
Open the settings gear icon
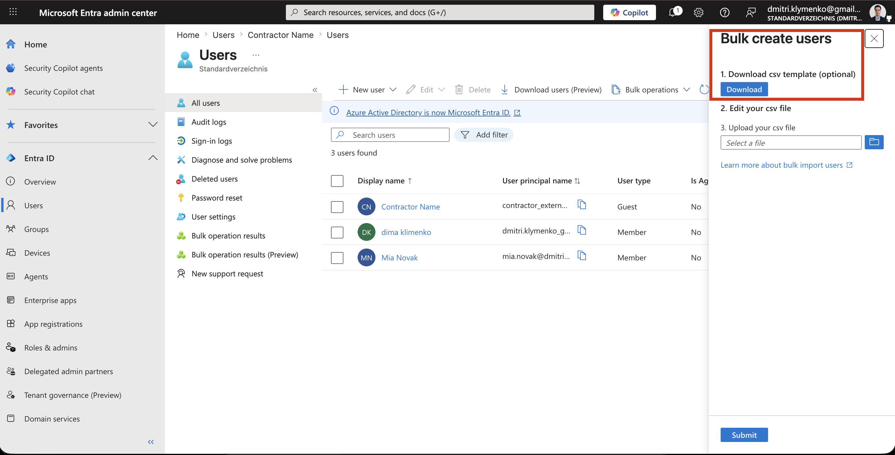click(698, 12)
